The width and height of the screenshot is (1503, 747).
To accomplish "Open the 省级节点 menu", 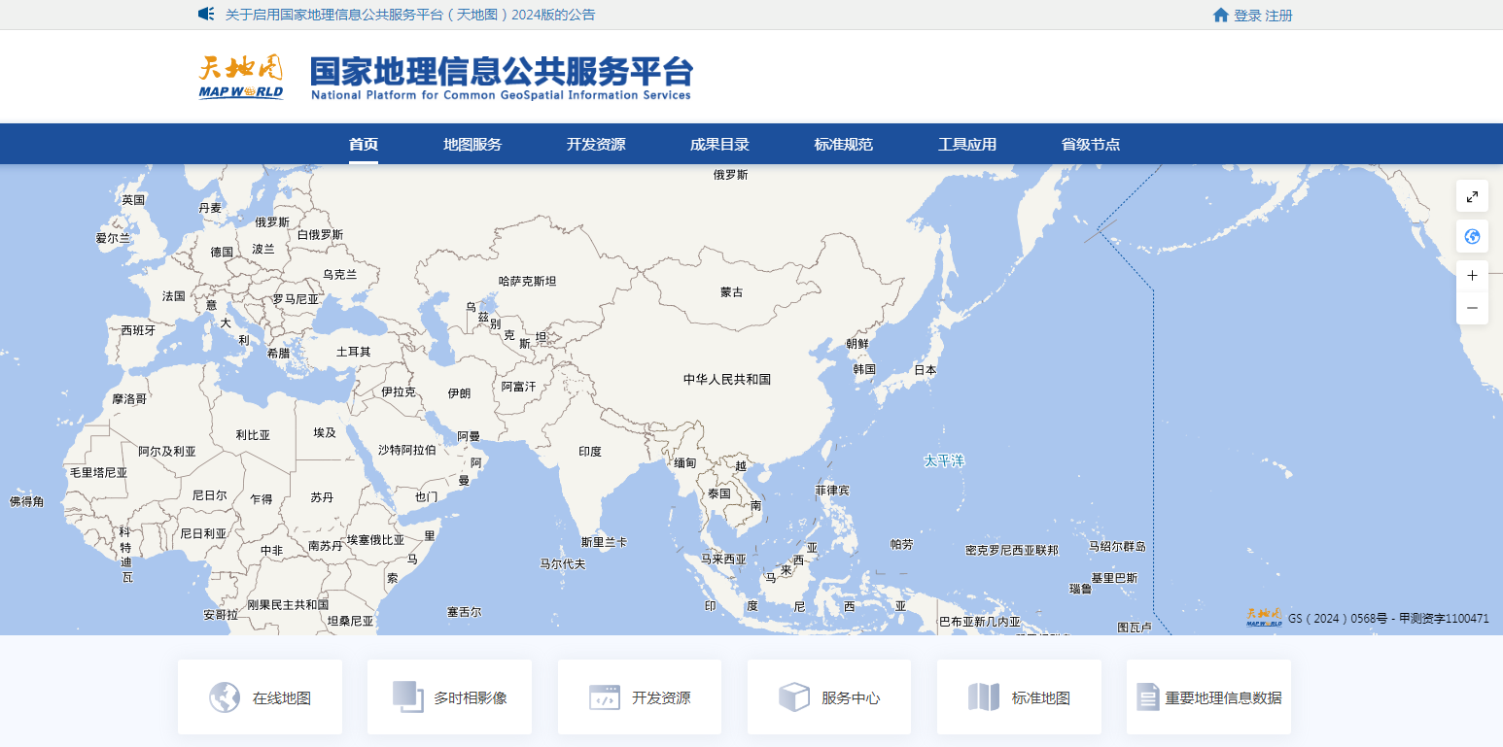I will (x=1090, y=144).
